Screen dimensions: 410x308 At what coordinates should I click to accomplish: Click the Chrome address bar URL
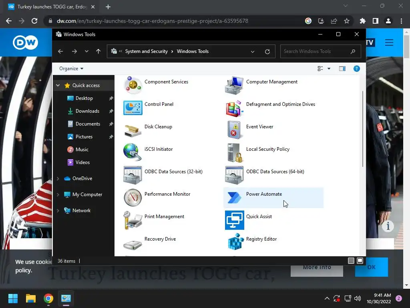pyautogui.click(x=153, y=21)
